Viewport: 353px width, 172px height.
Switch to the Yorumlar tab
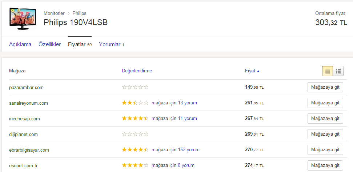pyautogui.click(x=109, y=44)
